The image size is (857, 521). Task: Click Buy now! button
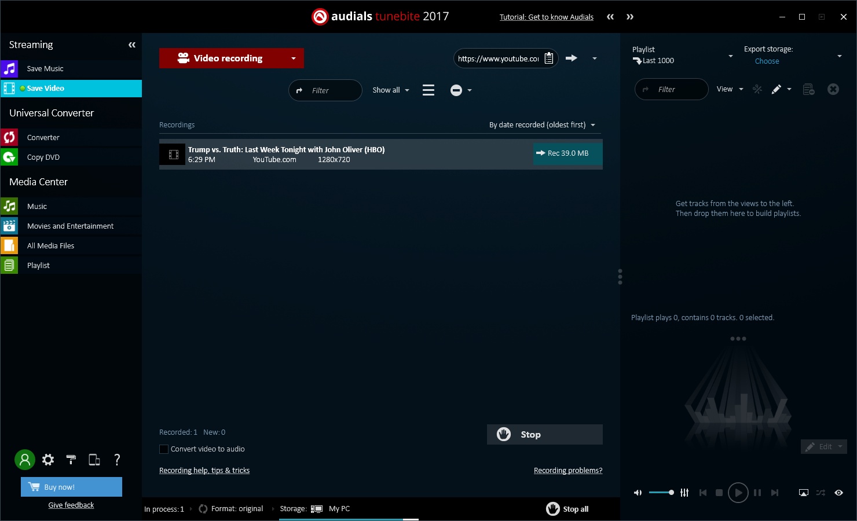[x=71, y=487]
